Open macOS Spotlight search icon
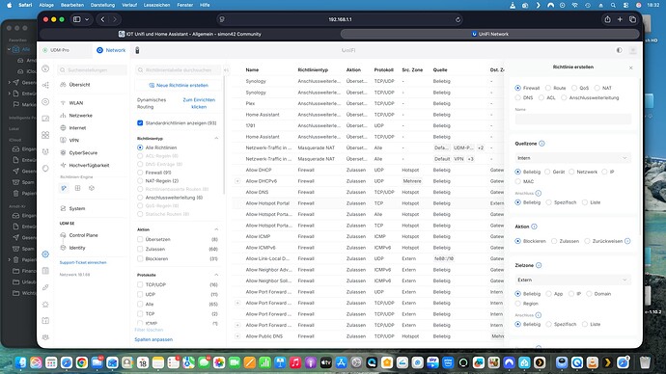The image size is (666, 374). [x=613, y=5]
